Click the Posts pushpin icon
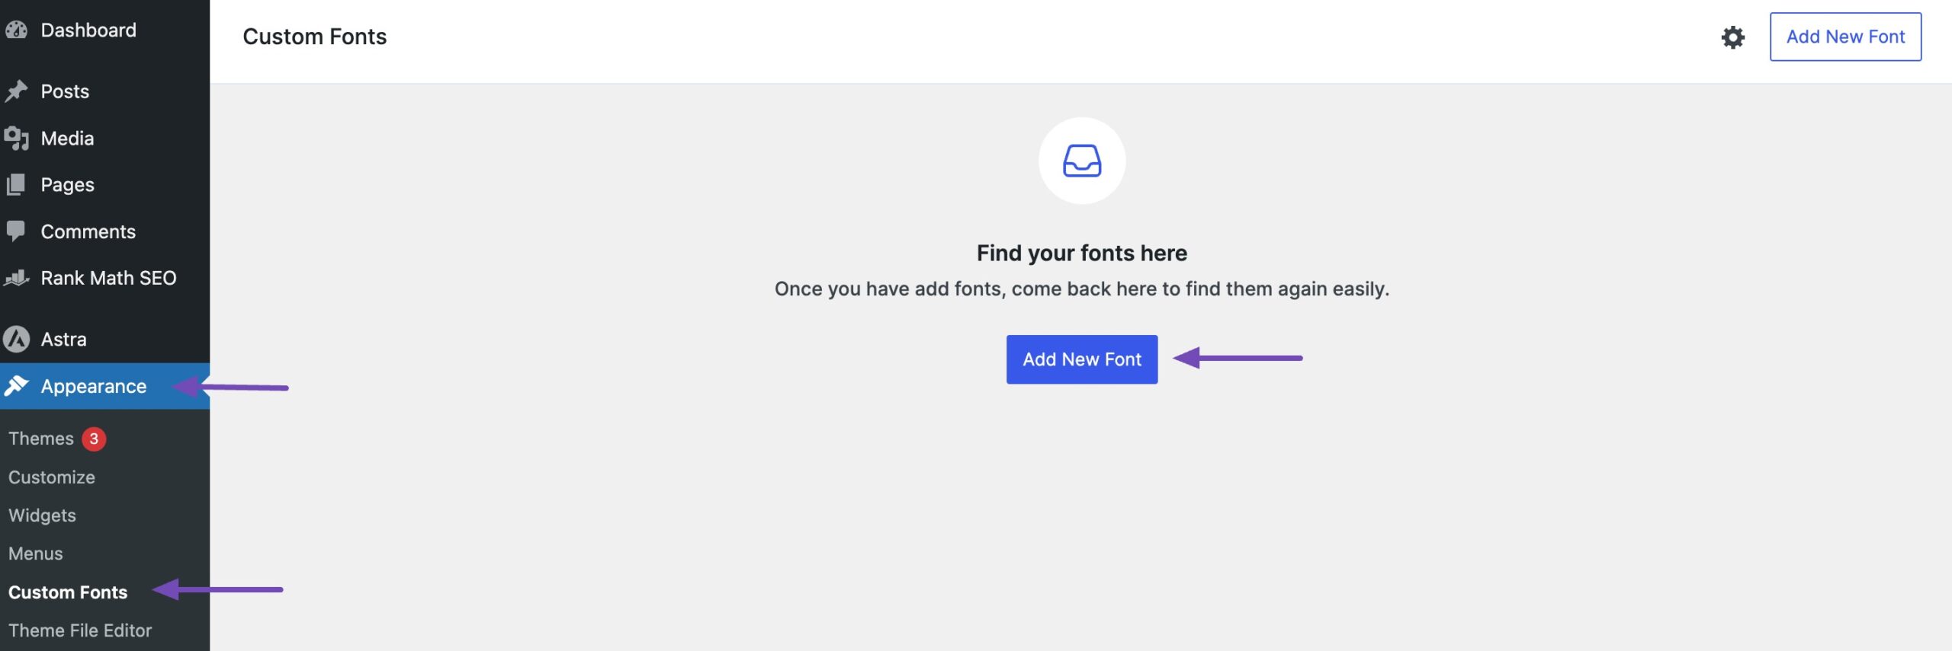This screenshot has width=1952, height=651. click(16, 91)
